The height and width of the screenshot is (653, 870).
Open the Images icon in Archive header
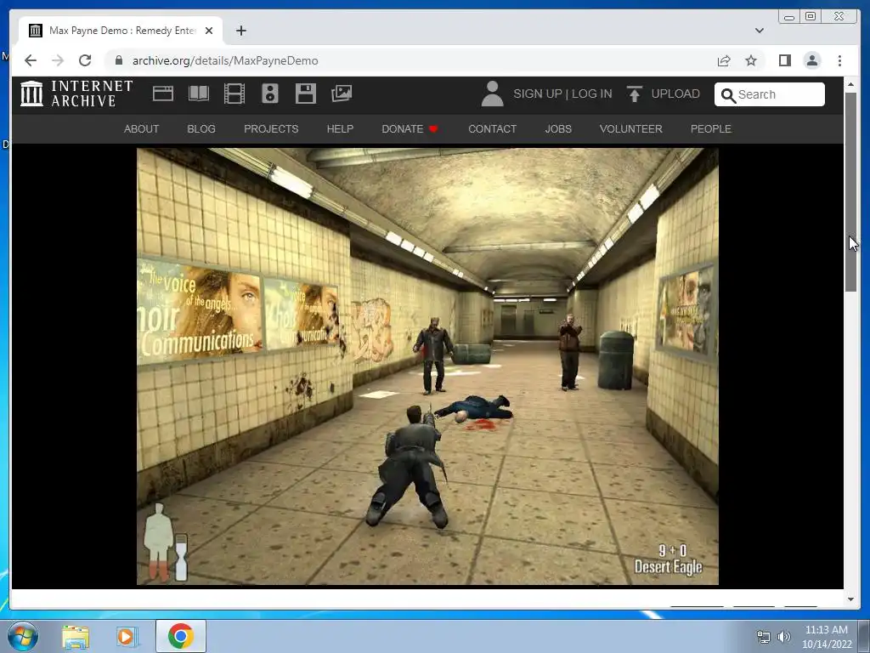point(342,94)
